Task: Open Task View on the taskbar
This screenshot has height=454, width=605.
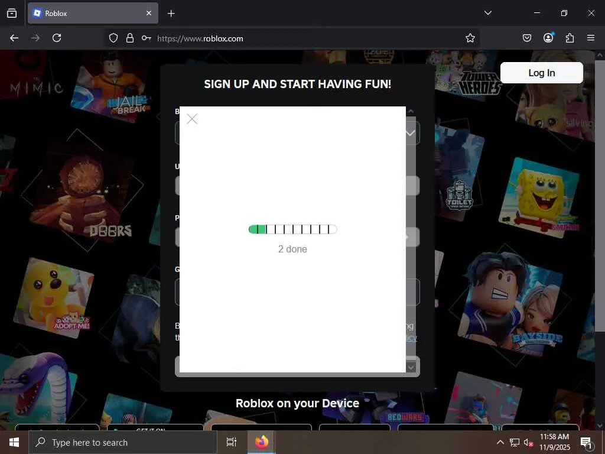Action: (232, 442)
